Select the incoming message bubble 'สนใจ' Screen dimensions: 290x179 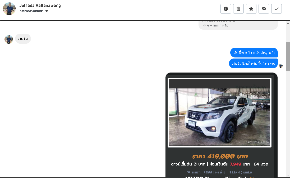(x=23, y=39)
